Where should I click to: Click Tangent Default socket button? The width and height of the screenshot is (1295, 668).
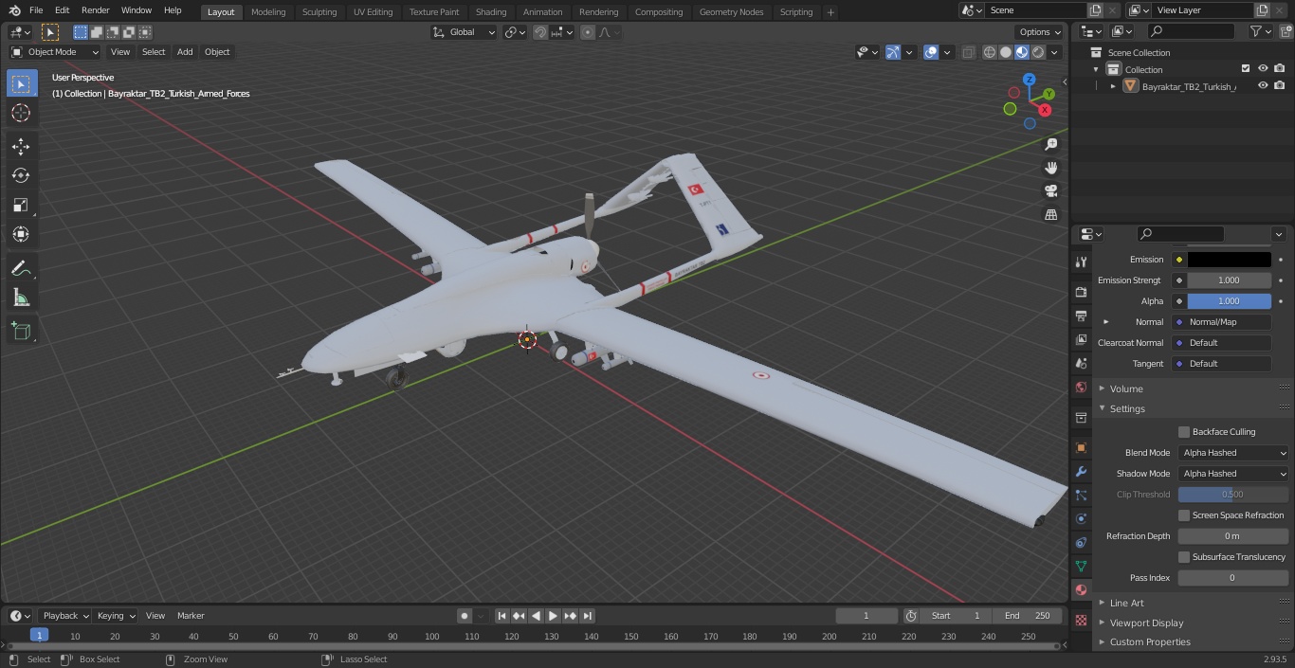[1224, 364]
